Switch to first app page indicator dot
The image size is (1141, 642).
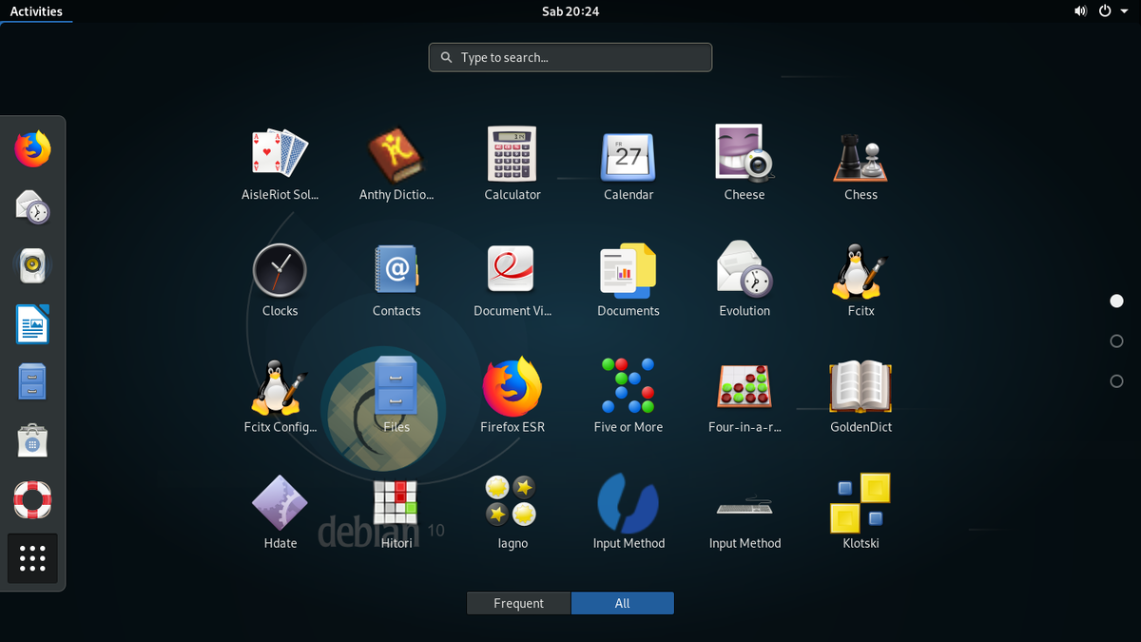tap(1116, 301)
